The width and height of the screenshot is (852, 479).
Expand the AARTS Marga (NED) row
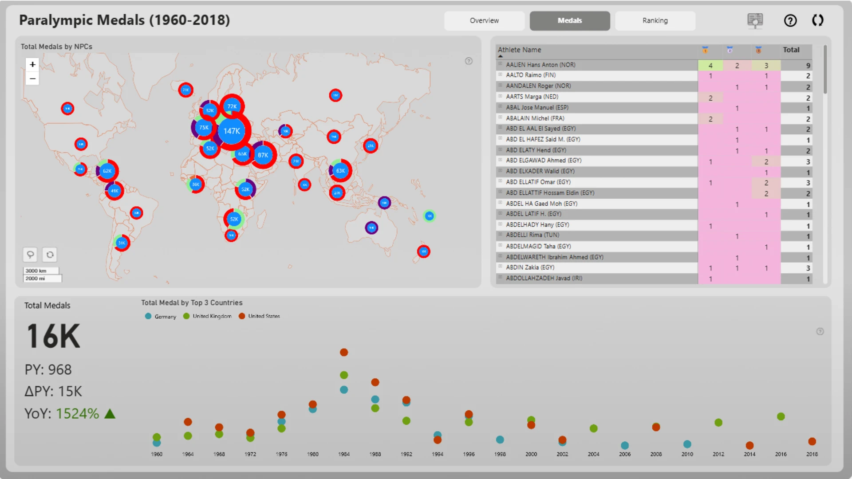click(x=500, y=96)
